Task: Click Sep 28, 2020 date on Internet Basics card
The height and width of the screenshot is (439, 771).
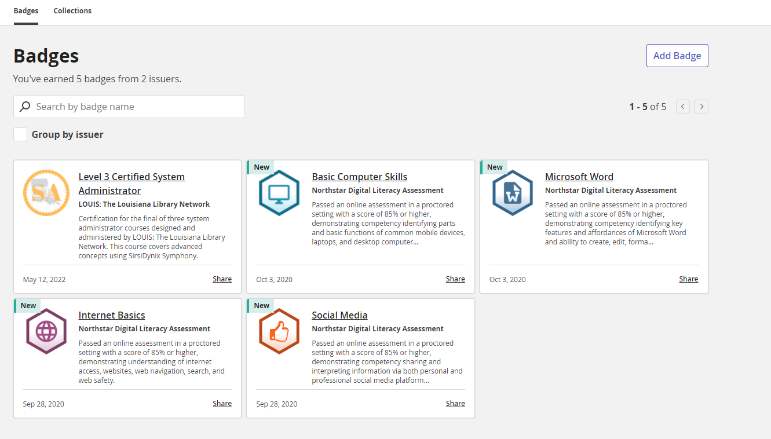Action: coord(43,404)
